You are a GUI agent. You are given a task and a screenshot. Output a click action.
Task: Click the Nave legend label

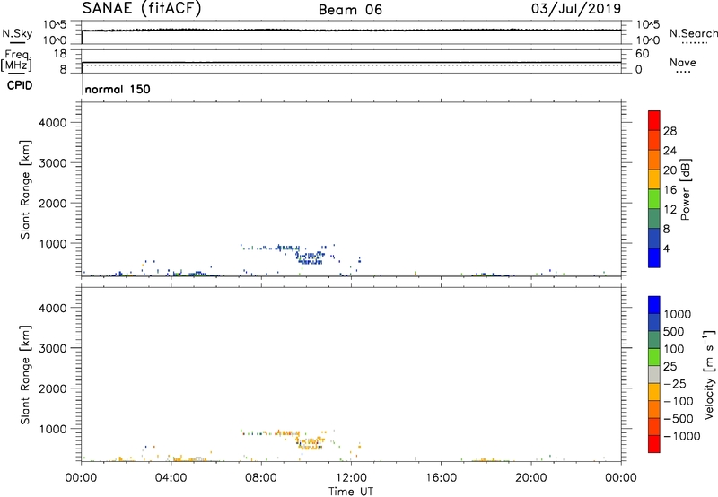[683, 63]
